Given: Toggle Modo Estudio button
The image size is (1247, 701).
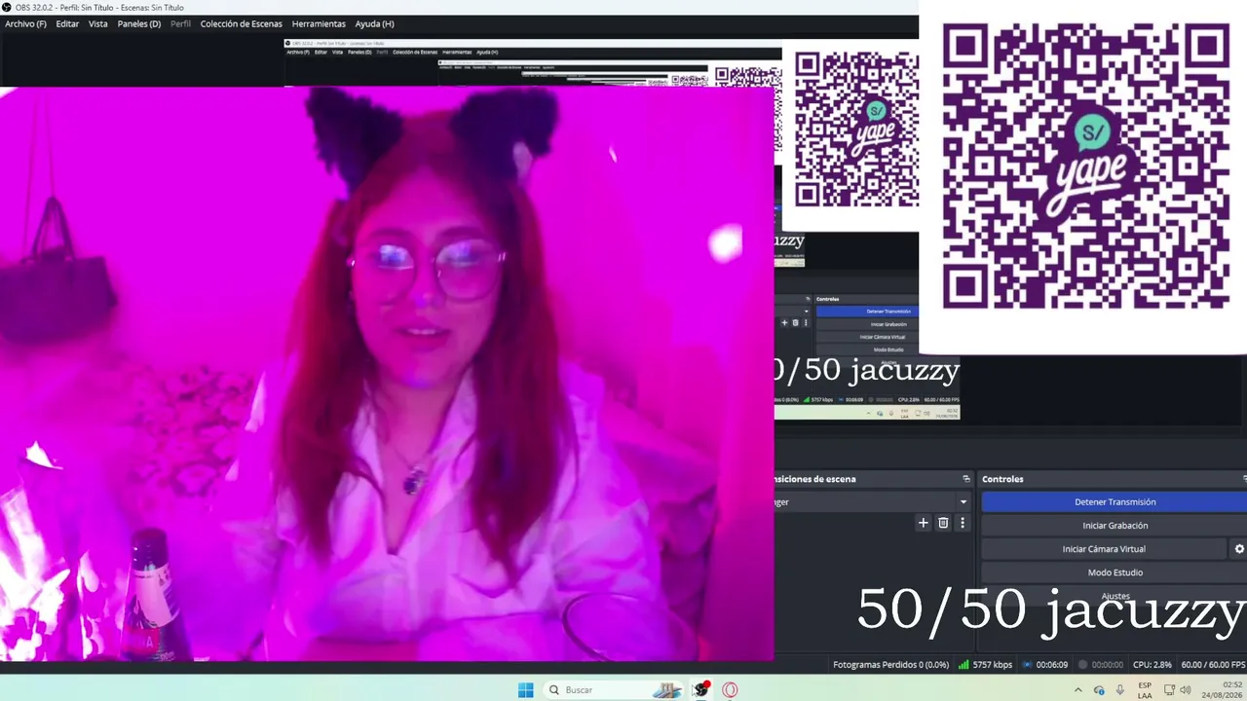Looking at the screenshot, I should tap(1115, 572).
